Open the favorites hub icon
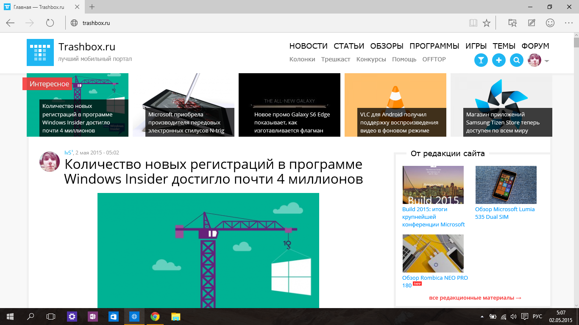This screenshot has width=579, height=325. [512, 23]
